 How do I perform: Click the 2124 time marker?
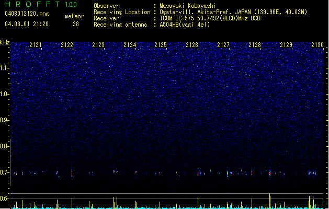(x=130, y=45)
